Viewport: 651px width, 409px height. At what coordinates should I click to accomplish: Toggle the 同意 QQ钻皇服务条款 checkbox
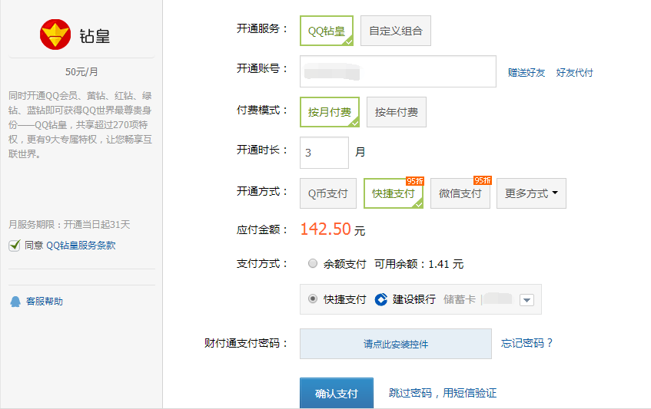click(15, 246)
